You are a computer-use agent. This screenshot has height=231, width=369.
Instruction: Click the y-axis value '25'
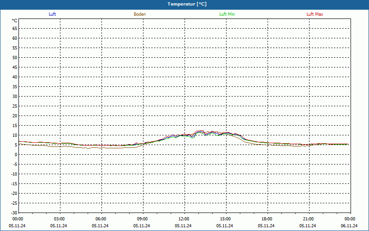(x=15, y=106)
